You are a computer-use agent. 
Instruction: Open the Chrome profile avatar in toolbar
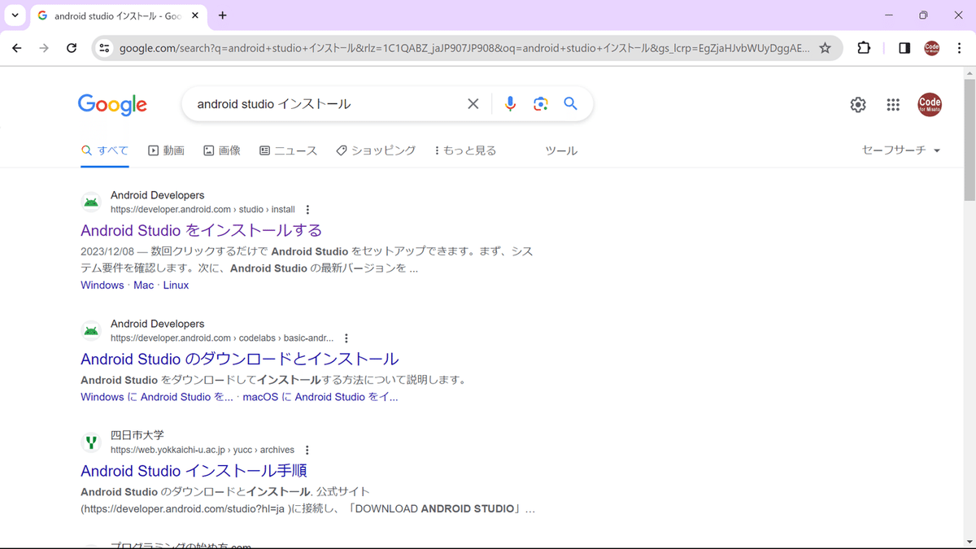[x=932, y=48]
